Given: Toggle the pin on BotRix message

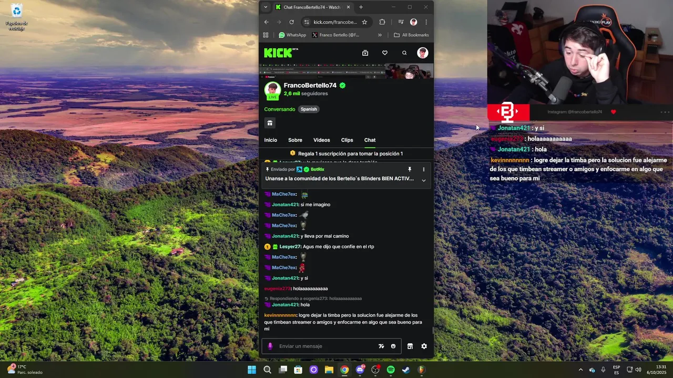Looking at the screenshot, I should [410, 170].
